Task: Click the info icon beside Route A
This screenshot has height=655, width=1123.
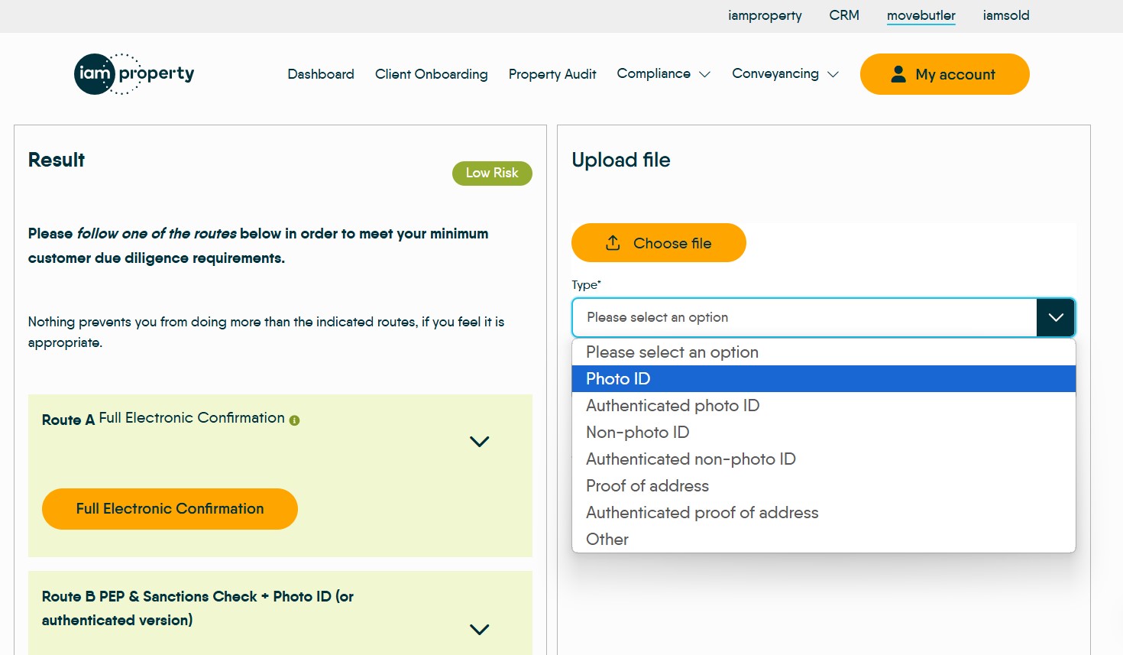Action: 295,420
